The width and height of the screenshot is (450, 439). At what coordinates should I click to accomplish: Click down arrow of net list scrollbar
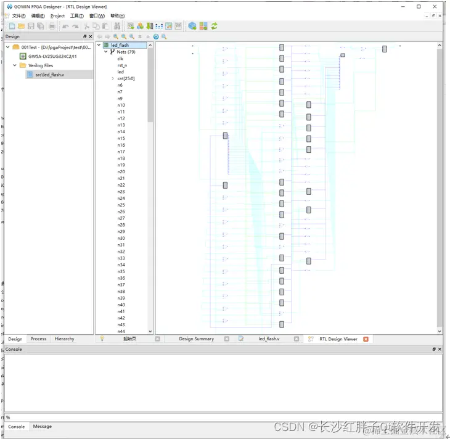tap(150, 331)
